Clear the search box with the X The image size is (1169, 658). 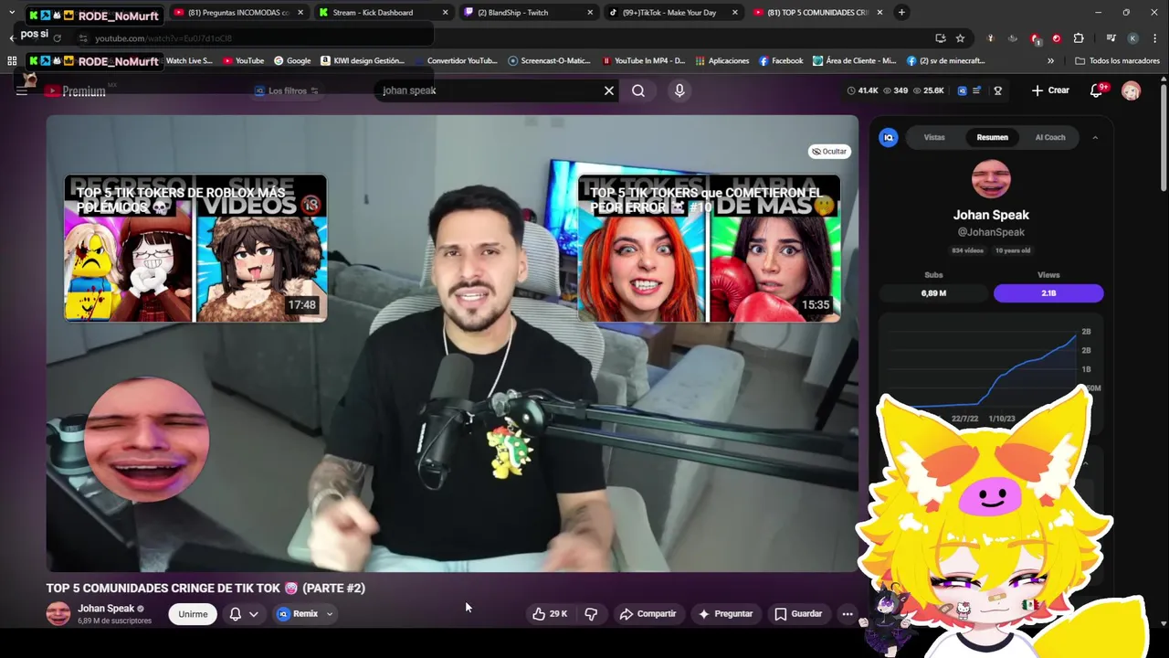click(609, 90)
